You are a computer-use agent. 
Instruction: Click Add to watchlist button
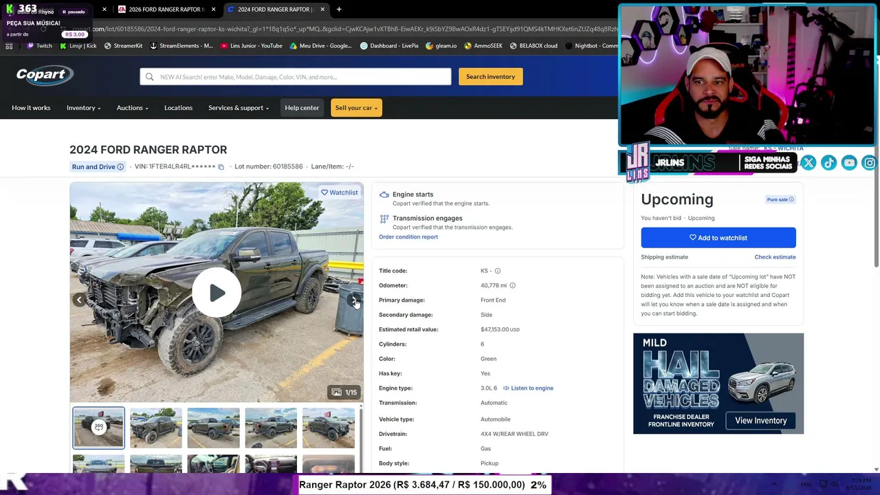click(718, 238)
